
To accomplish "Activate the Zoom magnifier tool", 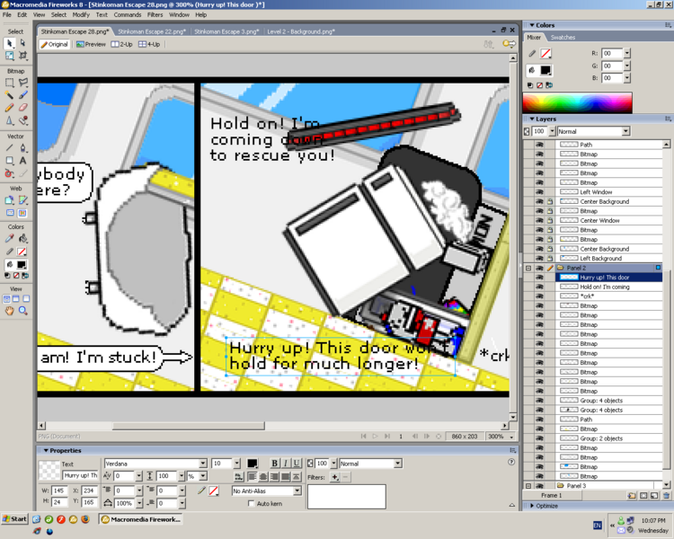I will point(23,310).
